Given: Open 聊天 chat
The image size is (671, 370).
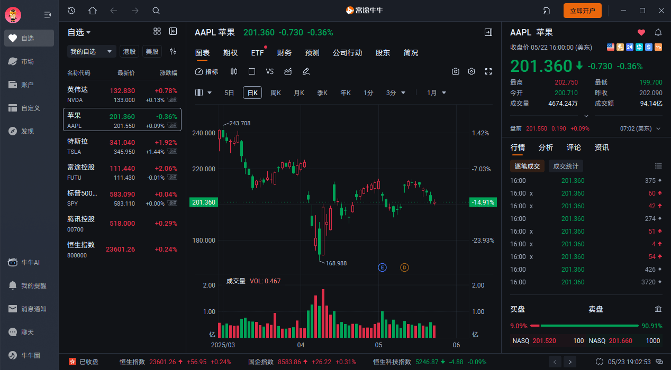Looking at the screenshot, I should pos(29,332).
